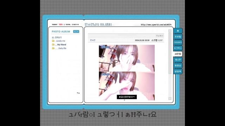Click the TODAY visitor counter
The height and width of the screenshot is (126, 225).
57,24
